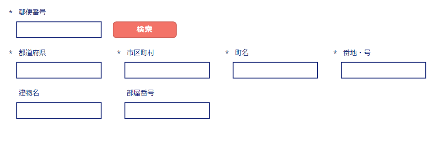The width and height of the screenshot is (442, 154).
Task: Click into the 町名 town name field
Action: tap(275, 70)
